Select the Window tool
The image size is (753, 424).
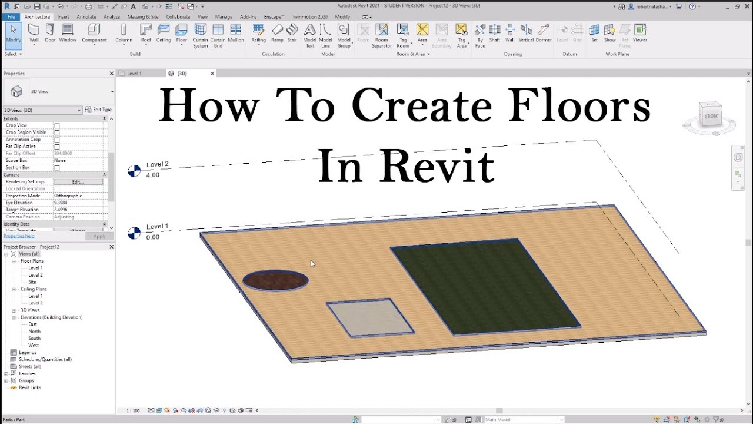coord(68,34)
